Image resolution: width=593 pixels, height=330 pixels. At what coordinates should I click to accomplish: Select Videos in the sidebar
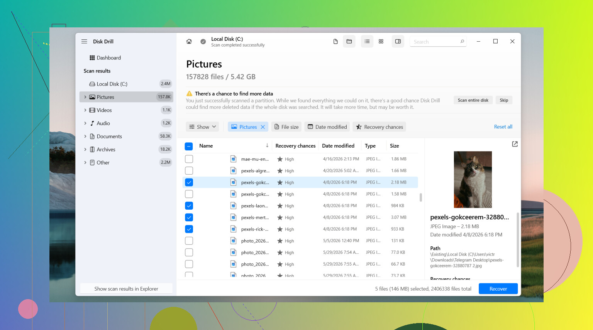[126, 110]
